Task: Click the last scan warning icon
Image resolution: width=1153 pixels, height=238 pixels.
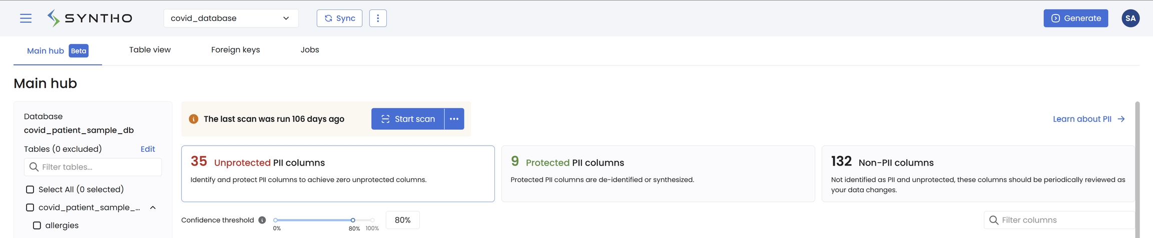Action: pos(194,119)
